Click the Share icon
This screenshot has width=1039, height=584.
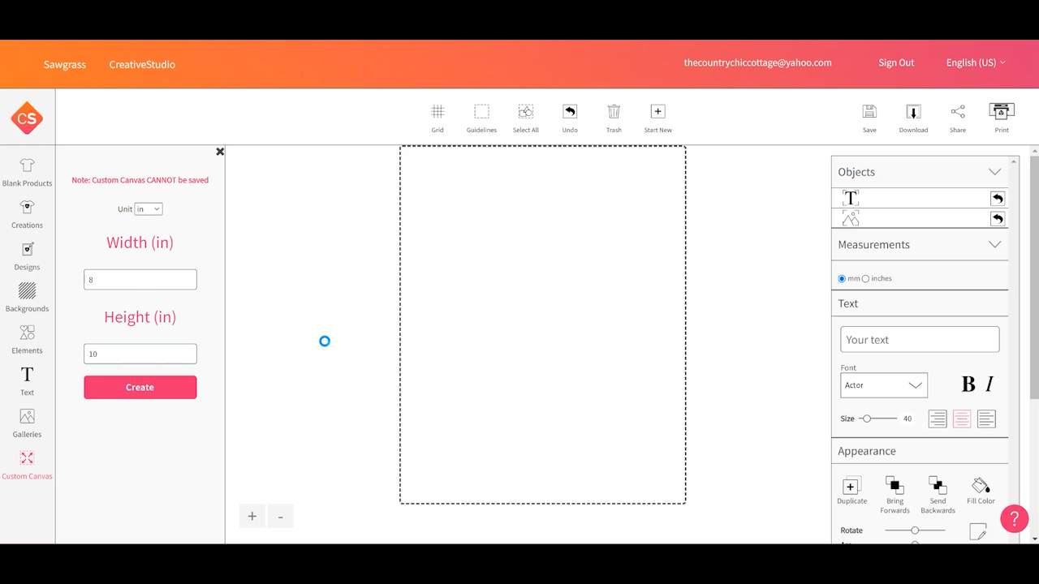[x=958, y=118]
